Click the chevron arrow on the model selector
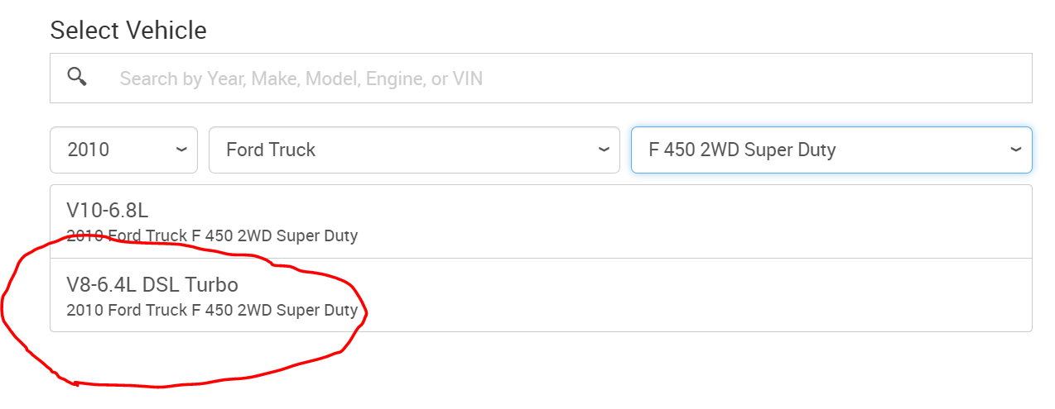This screenshot has height=409, width=1055. pyautogui.click(x=1016, y=150)
